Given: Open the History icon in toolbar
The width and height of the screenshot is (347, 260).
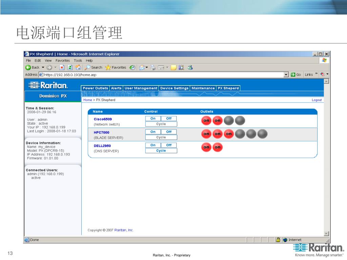Looking at the screenshot, I should pos(132,67).
